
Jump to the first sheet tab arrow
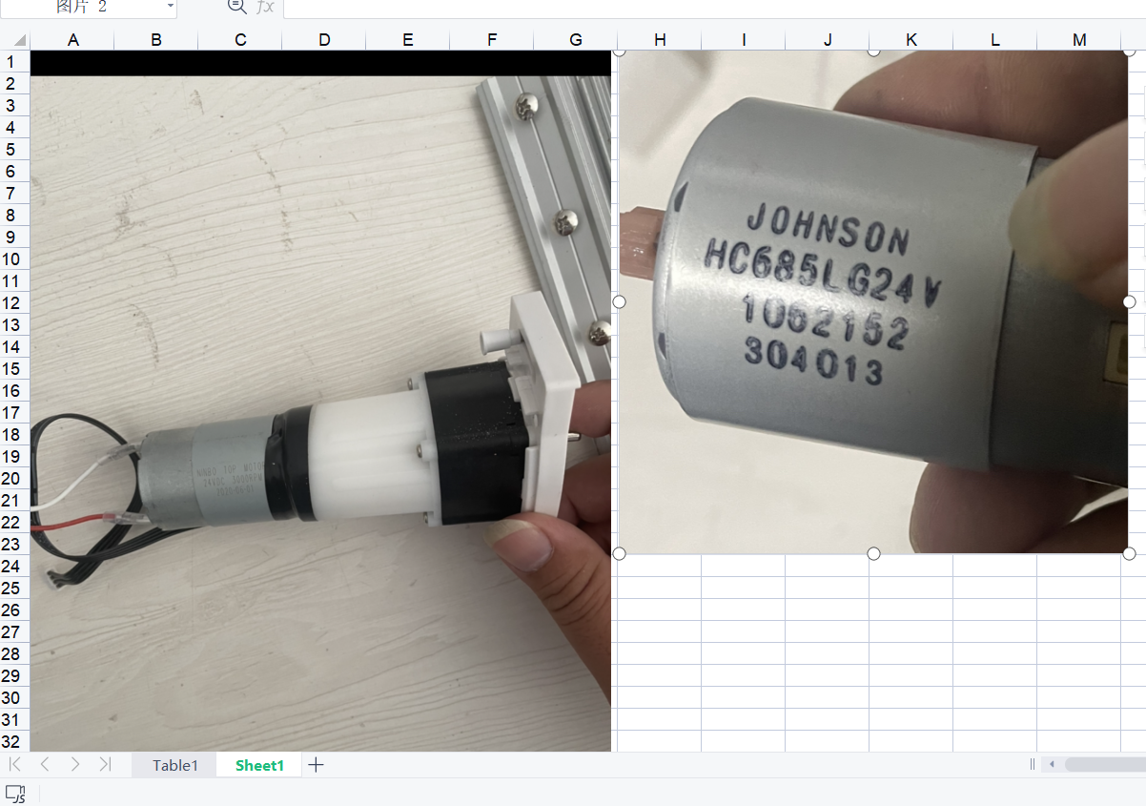click(x=15, y=764)
